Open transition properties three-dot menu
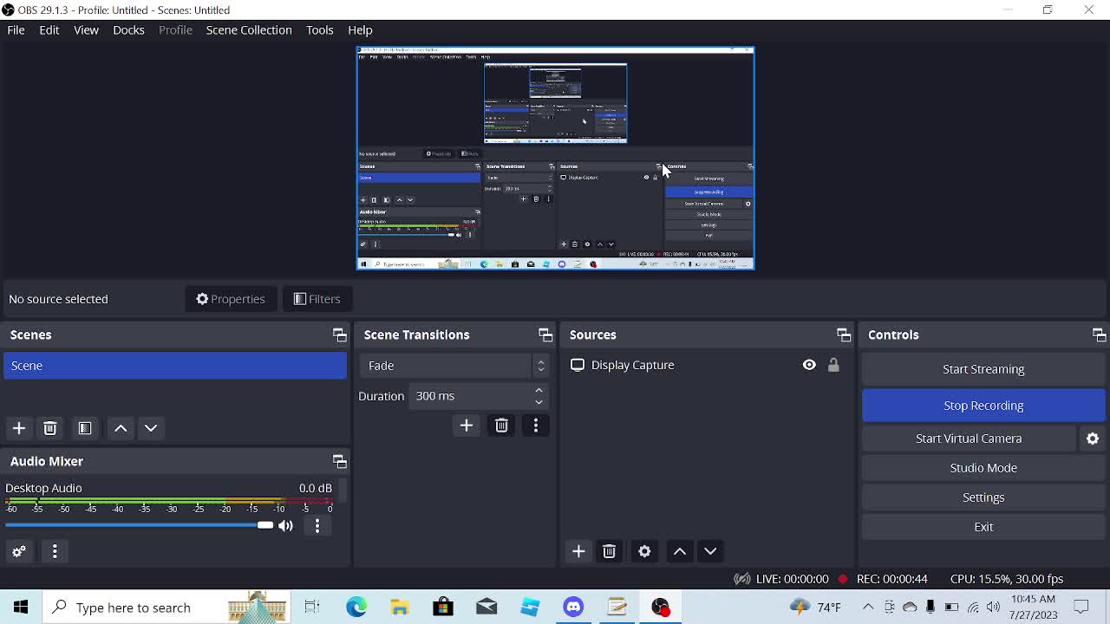1110x624 pixels. click(536, 426)
